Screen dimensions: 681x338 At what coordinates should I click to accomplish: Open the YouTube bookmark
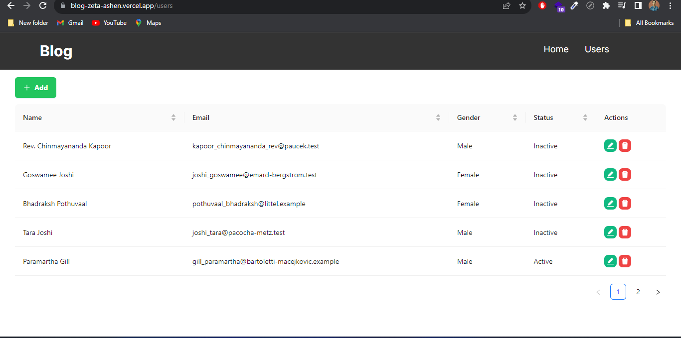(109, 23)
